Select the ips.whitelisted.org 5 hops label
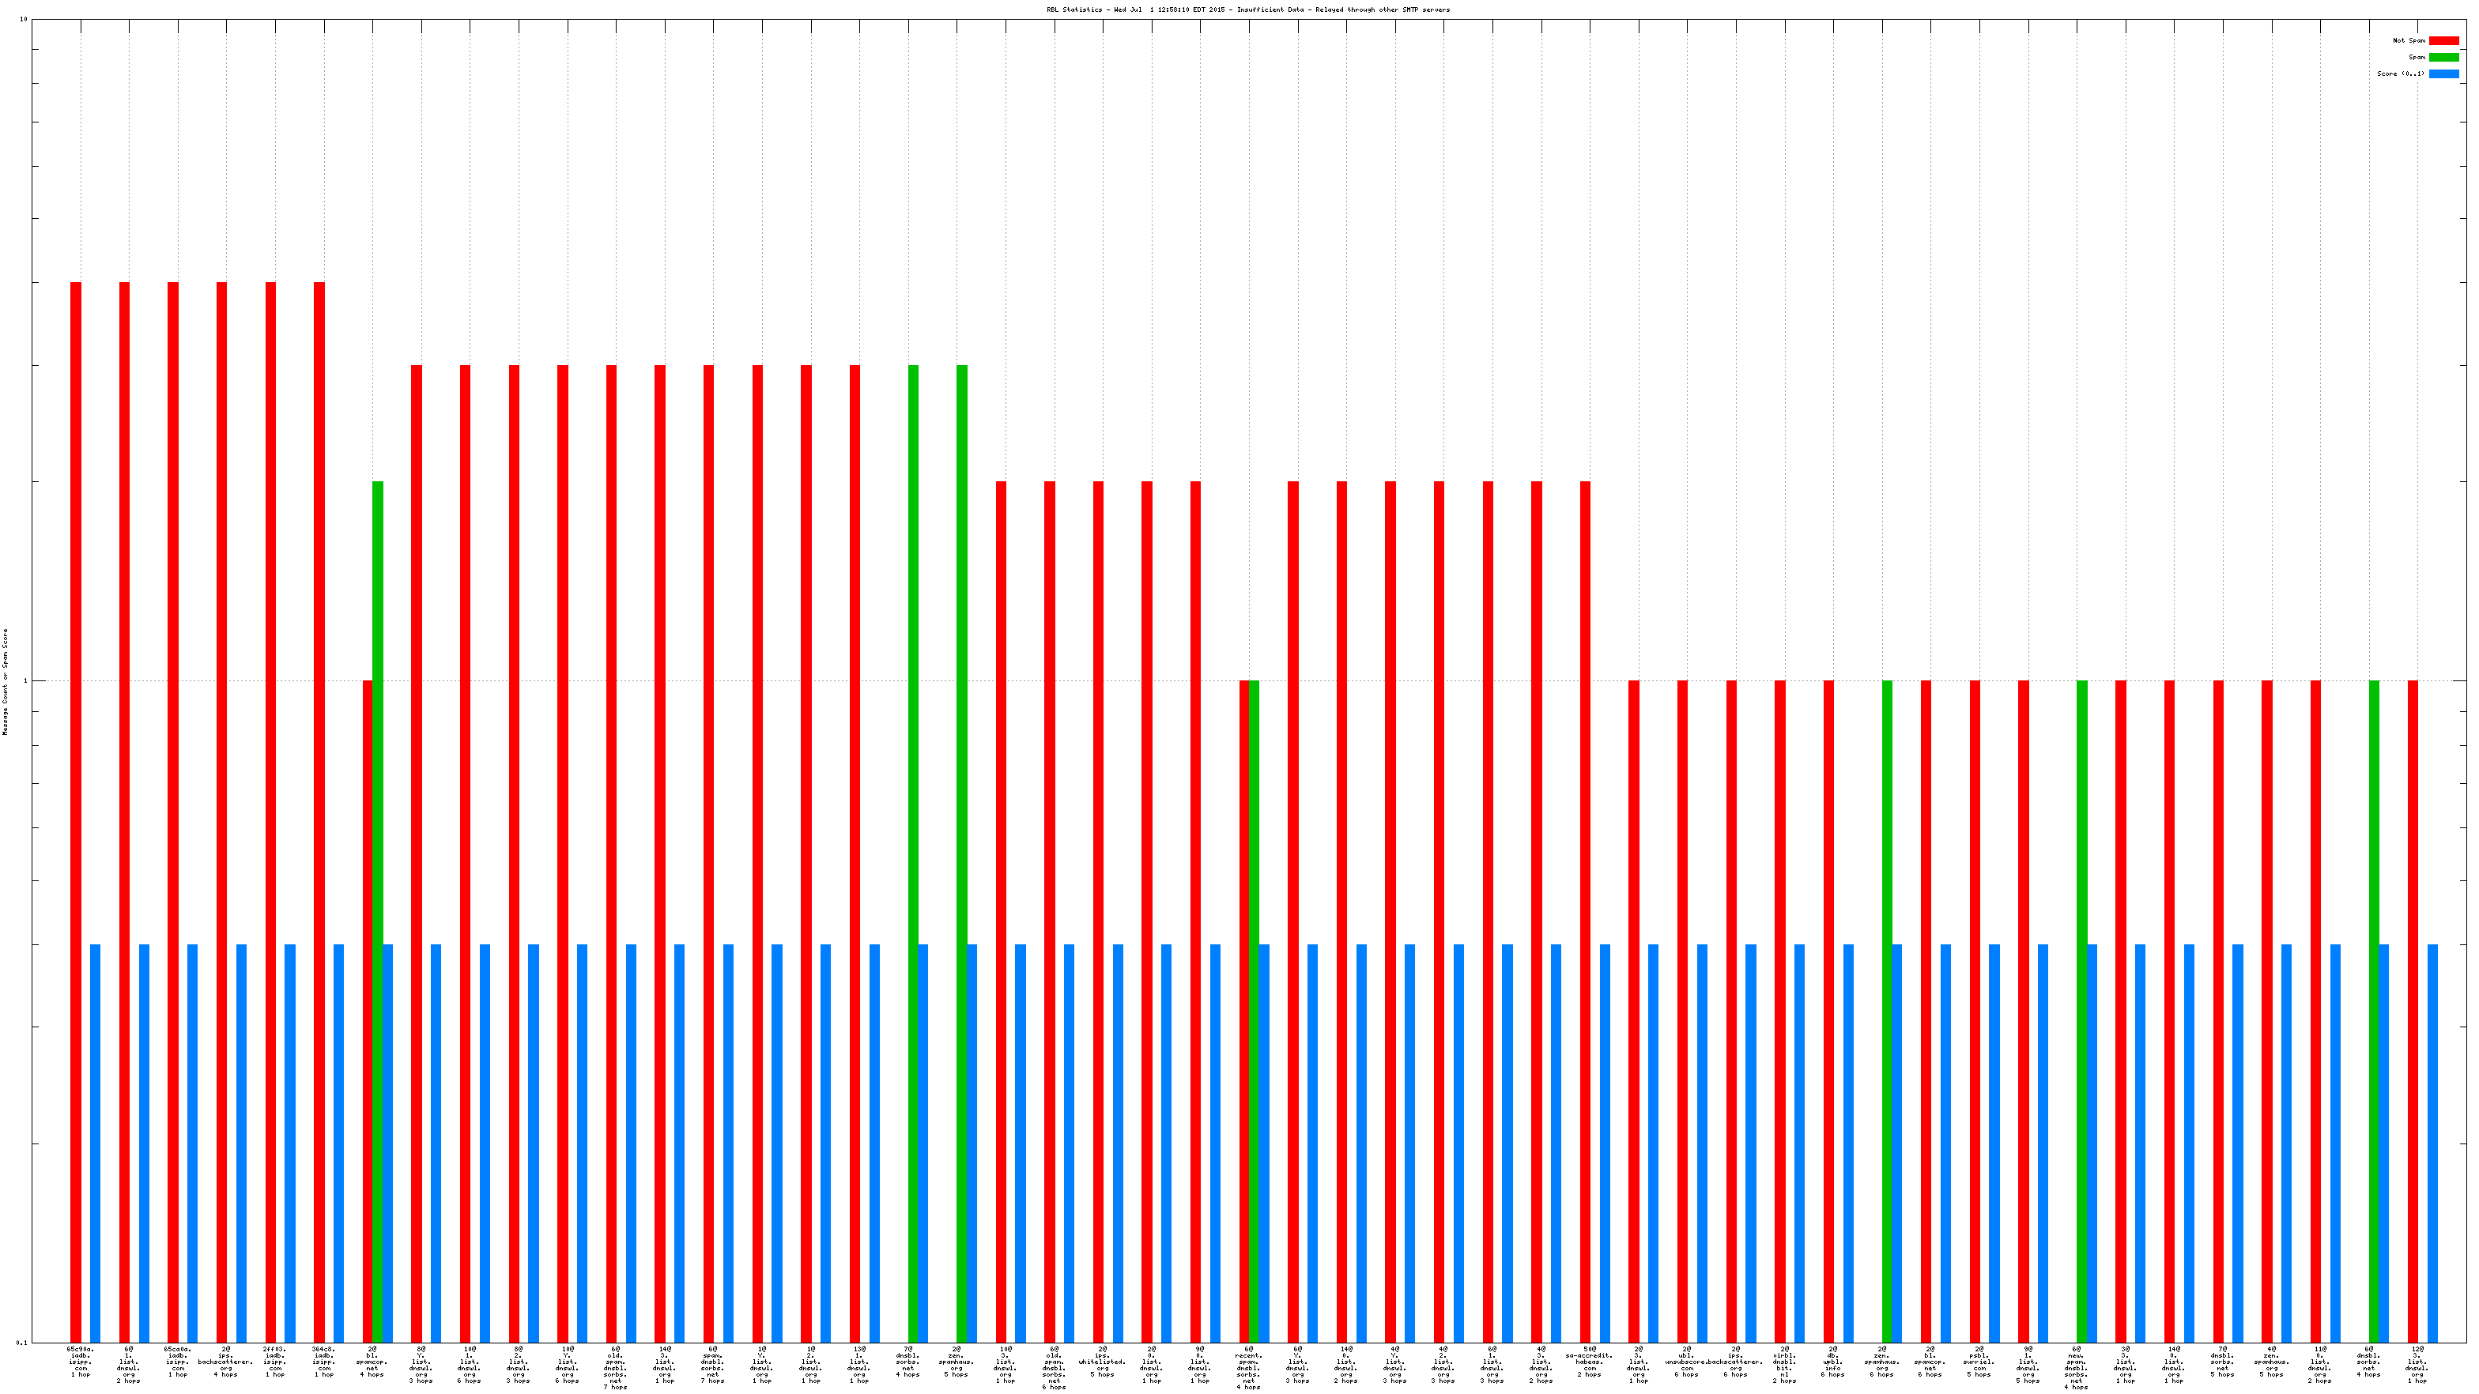Viewport: 2479px width, 1394px height. tap(1102, 1362)
